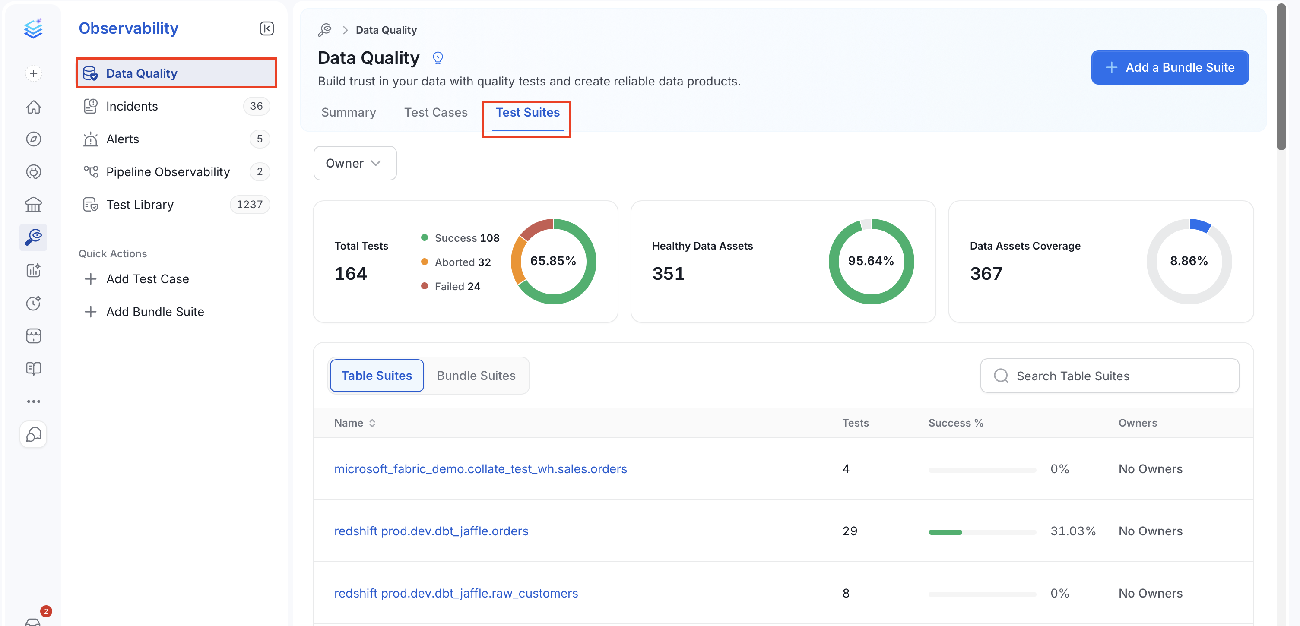This screenshot has height=626, width=1300.
Task: Switch to the Summary tab
Action: (349, 113)
